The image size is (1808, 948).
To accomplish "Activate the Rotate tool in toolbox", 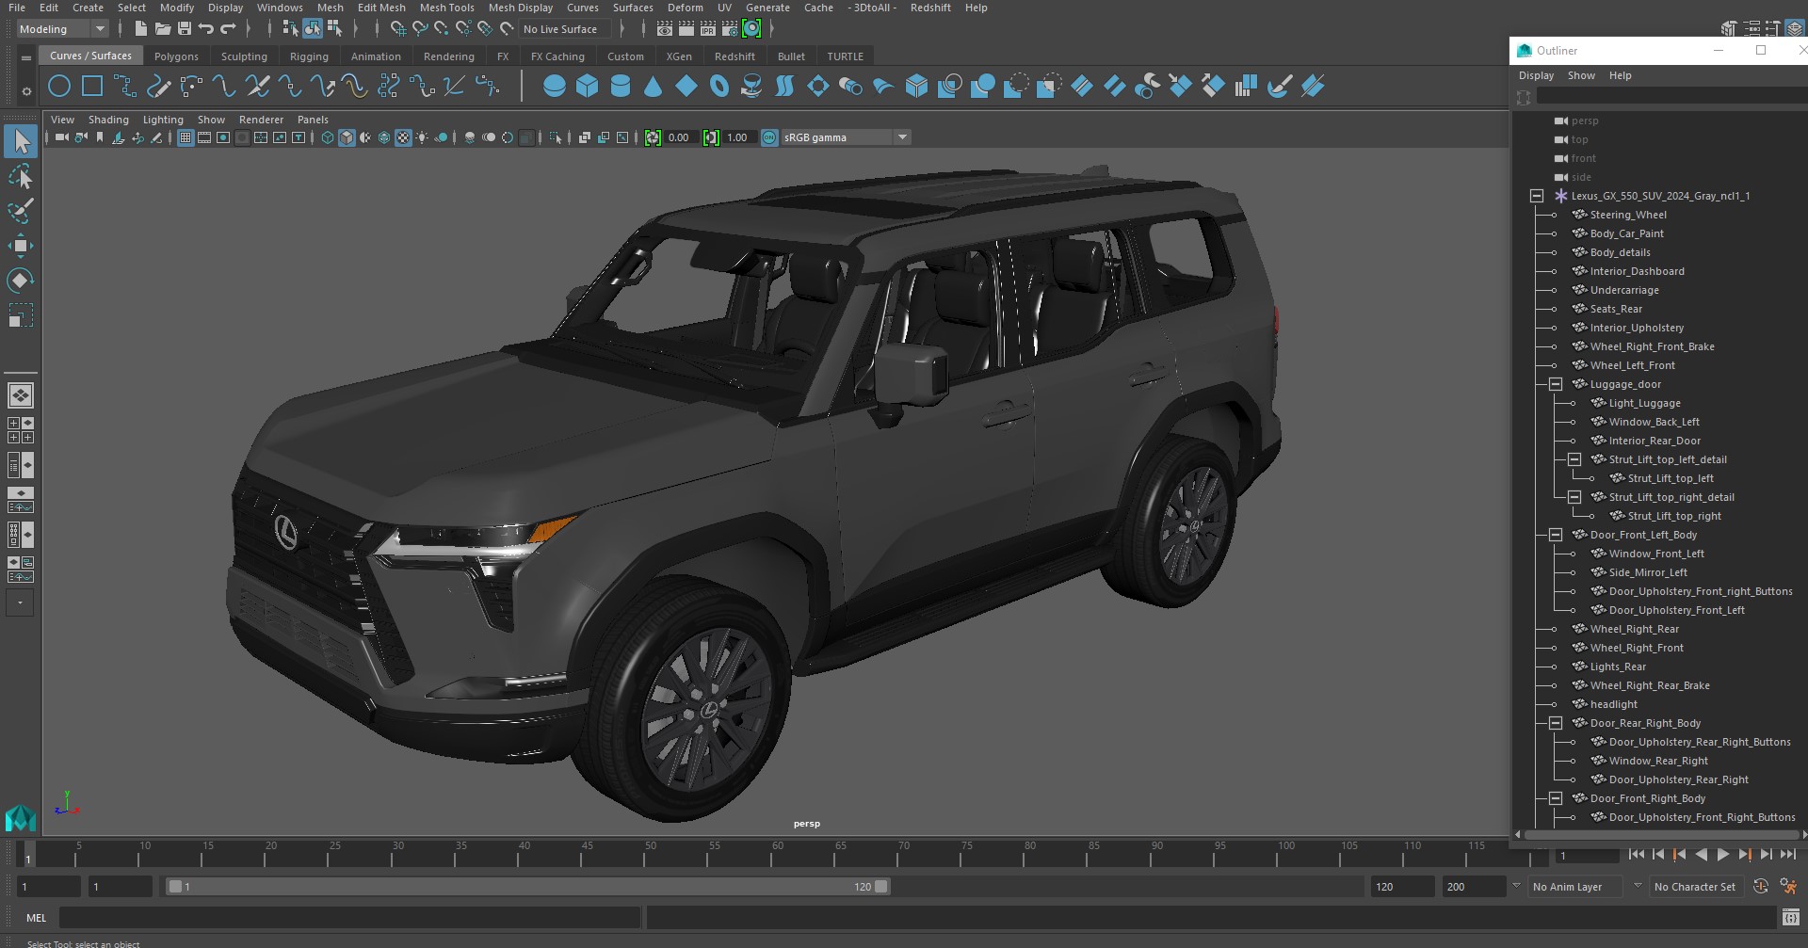I will click(21, 280).
